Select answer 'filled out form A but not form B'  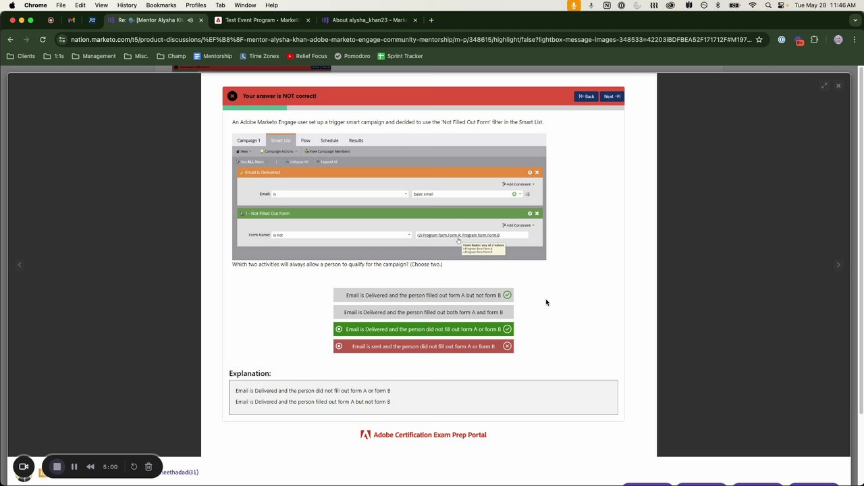[x=423, y=295]
